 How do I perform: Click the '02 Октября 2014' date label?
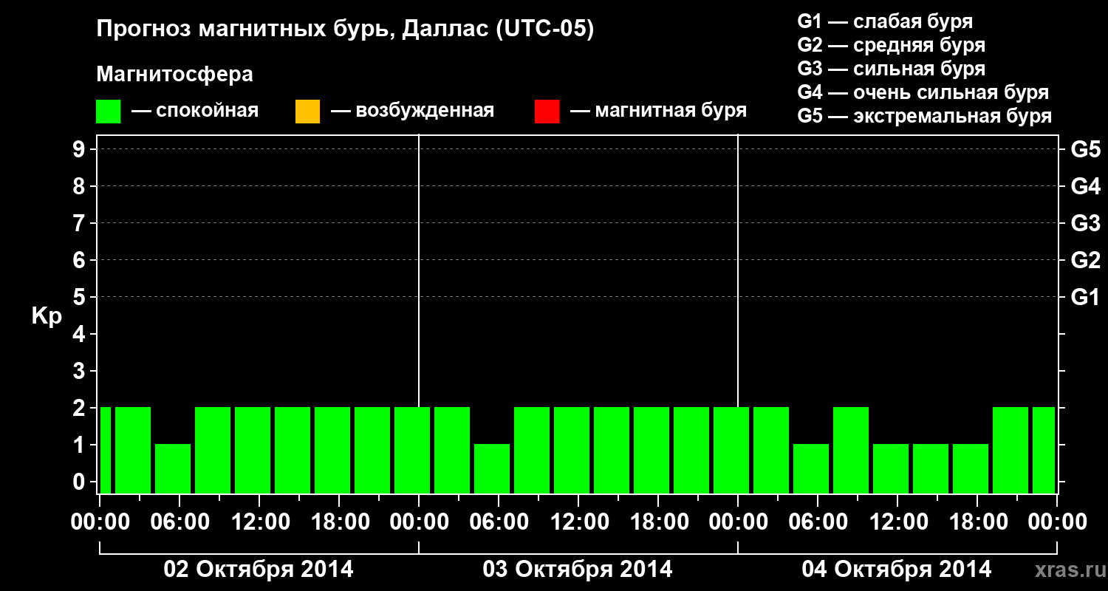(259, 570)
